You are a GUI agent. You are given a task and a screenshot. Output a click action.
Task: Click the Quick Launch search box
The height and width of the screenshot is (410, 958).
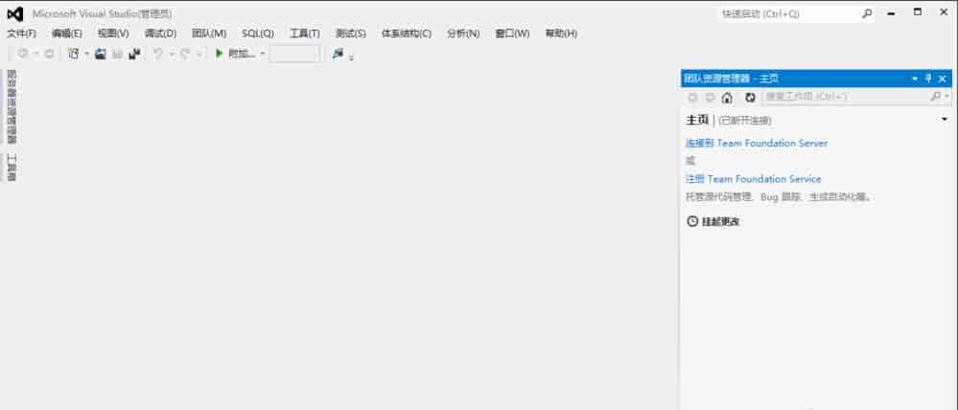click(788, 14)
